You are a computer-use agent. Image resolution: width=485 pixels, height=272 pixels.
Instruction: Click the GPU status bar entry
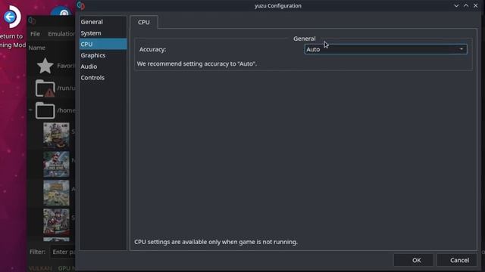pyautogui.click(x=67, y=268)
